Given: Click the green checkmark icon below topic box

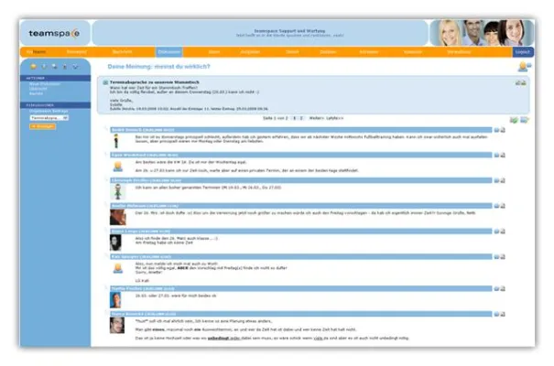Looking at the screenshot, I should (514, 121).
